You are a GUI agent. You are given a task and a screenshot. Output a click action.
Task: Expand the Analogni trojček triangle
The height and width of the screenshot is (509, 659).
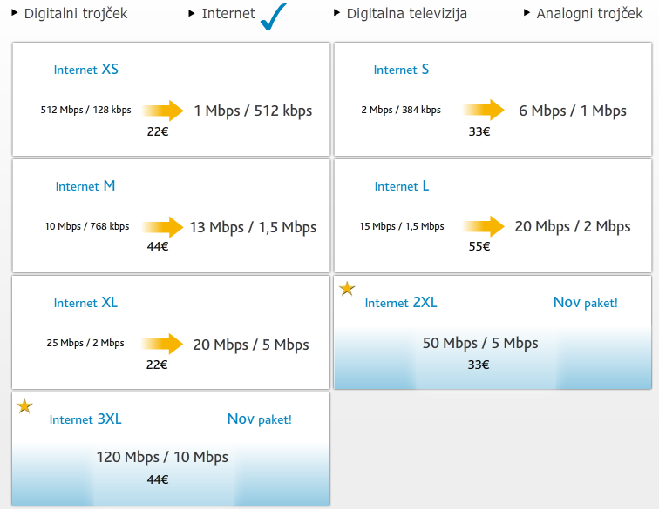527,13
